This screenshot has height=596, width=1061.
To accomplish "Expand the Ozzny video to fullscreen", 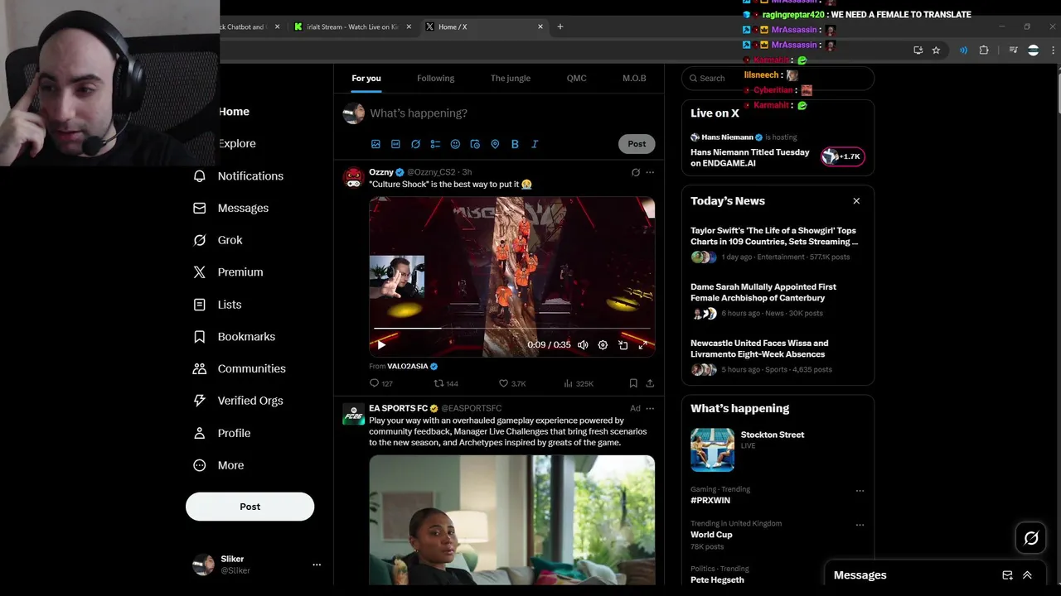I will point(642,345).
